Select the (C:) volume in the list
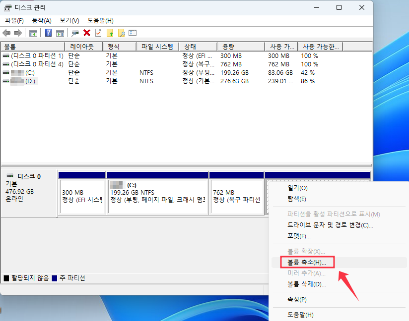The width and height of the screenshot is (409, 321). (30, 72)
